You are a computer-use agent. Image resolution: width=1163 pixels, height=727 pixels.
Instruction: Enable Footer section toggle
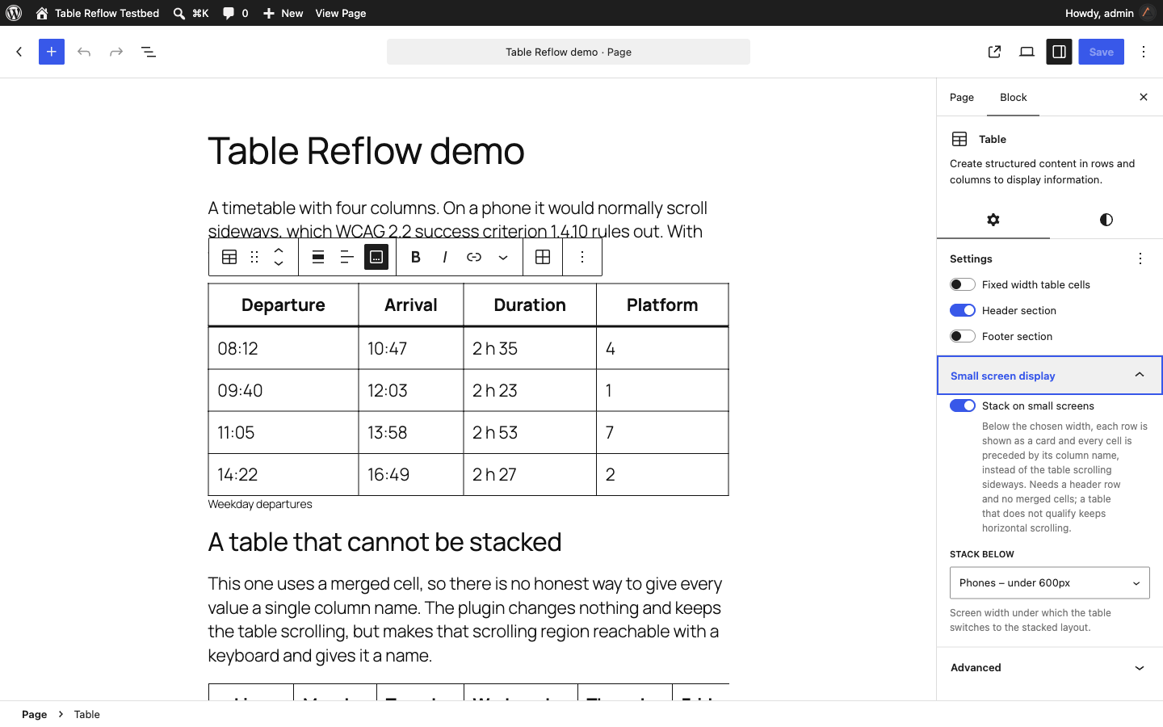click(963, 336)
